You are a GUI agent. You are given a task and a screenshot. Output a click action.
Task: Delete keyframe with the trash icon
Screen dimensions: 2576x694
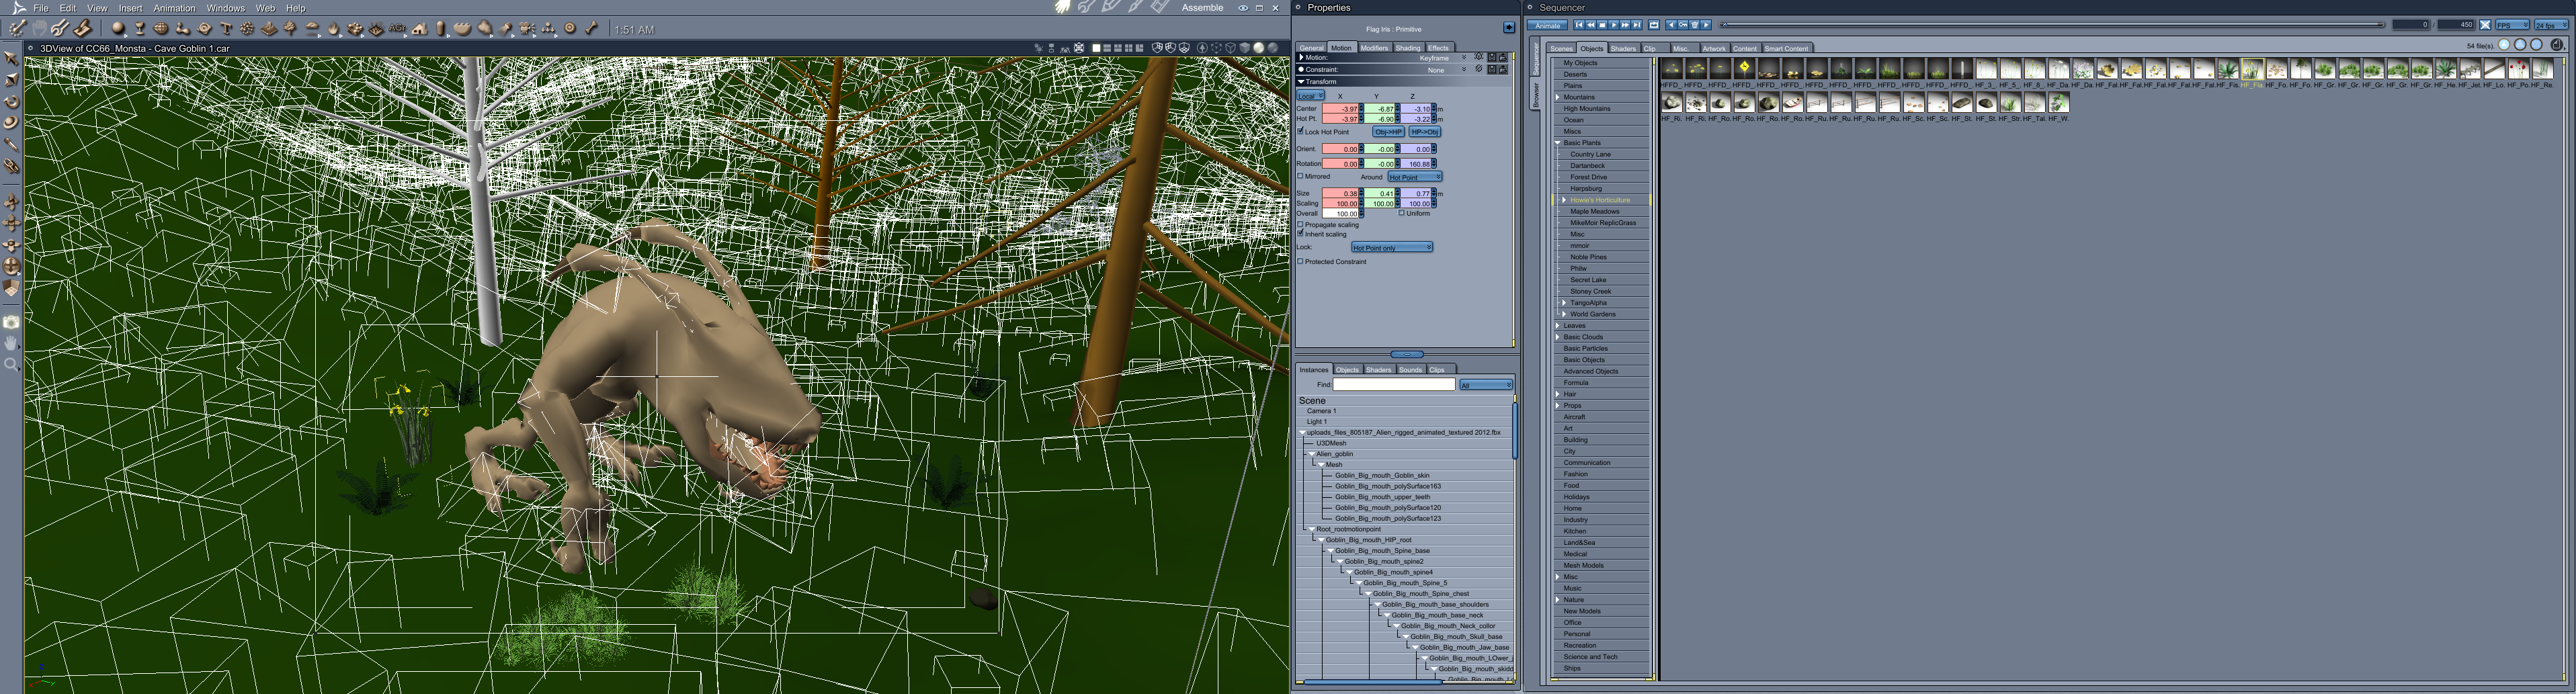pos(1694,25)
